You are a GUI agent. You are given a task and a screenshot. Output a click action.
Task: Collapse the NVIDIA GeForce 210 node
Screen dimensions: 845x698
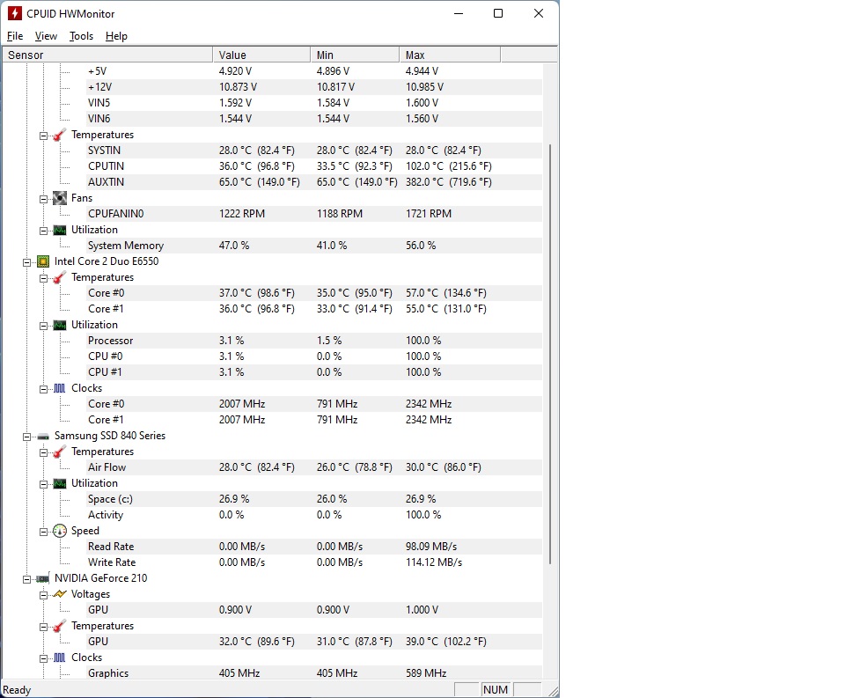coord(26,579)
